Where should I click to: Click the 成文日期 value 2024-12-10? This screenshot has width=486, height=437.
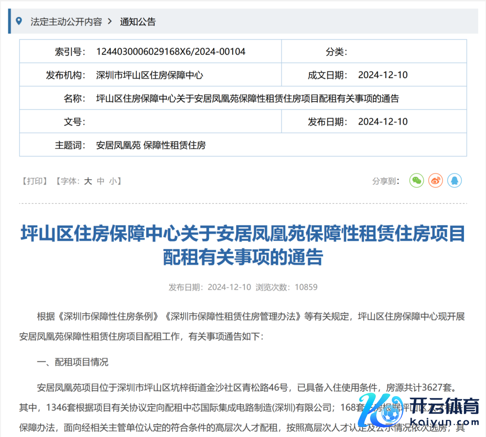383,75
